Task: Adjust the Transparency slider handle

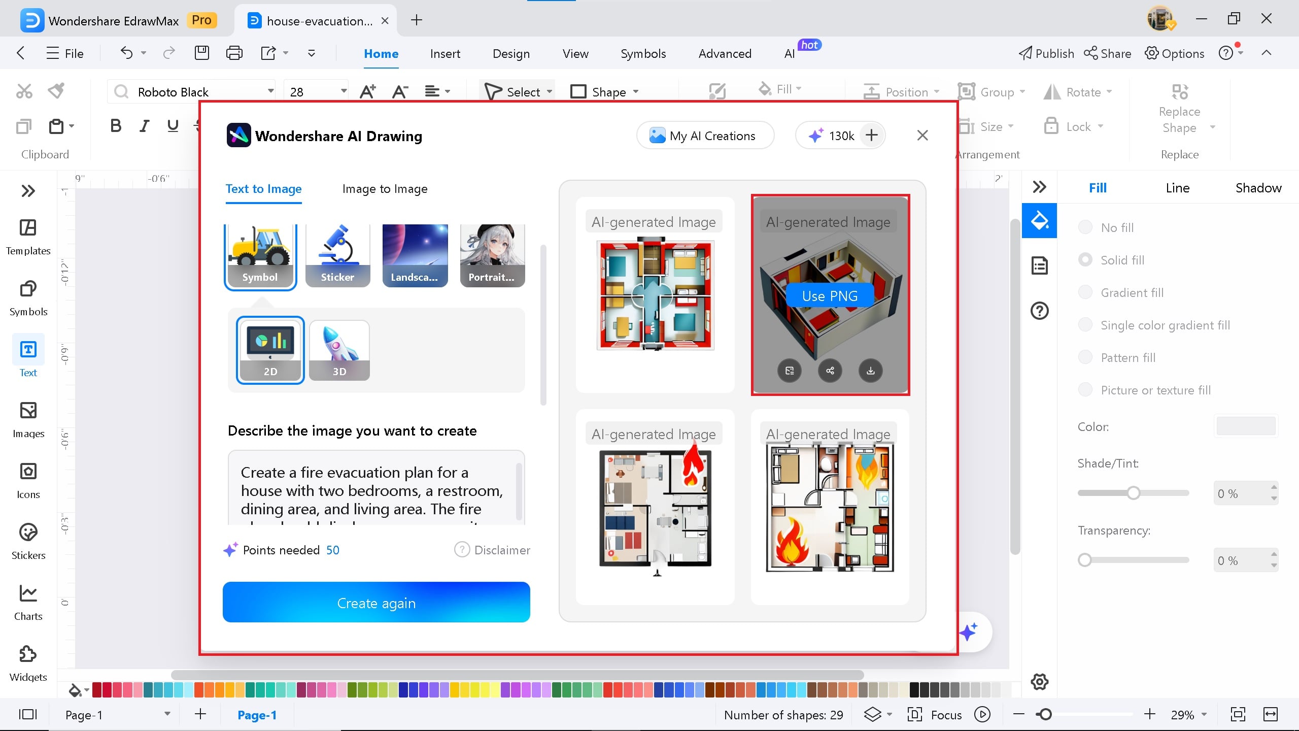Action: click(1085, 560)
